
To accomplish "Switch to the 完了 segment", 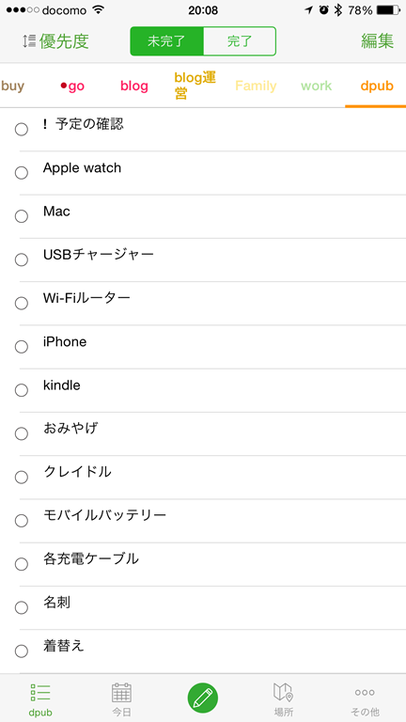I will coord(240,41).
